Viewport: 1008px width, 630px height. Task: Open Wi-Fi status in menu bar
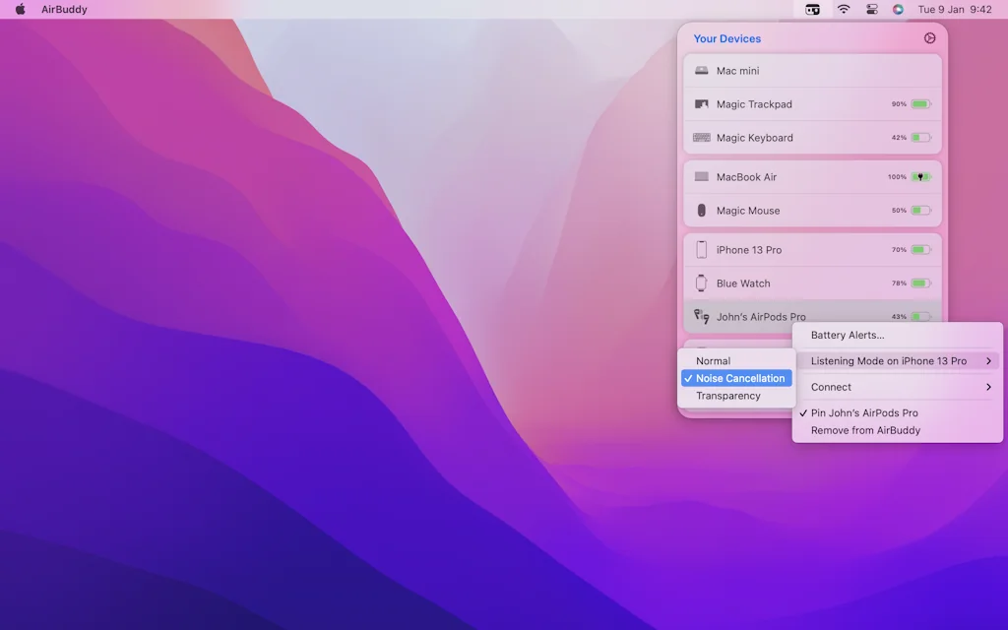tap(844, 10)
